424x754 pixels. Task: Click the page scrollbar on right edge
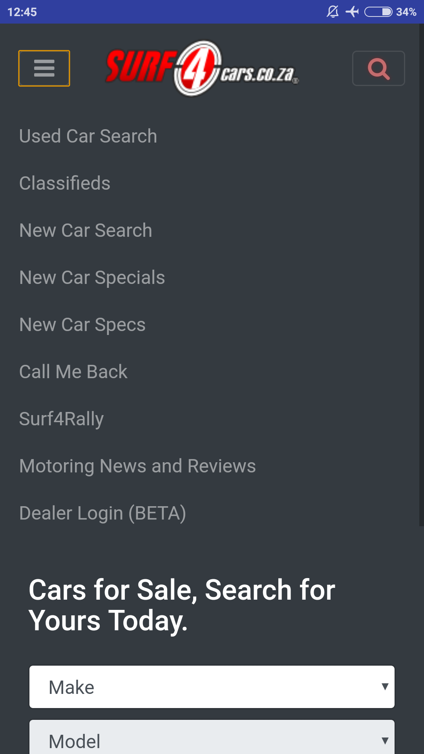[x=421, y=275]
